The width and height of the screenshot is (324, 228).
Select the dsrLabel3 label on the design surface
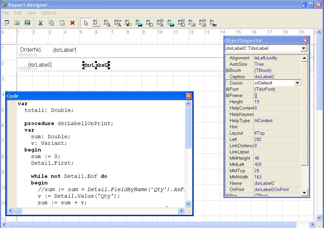(x=40, y=65)
